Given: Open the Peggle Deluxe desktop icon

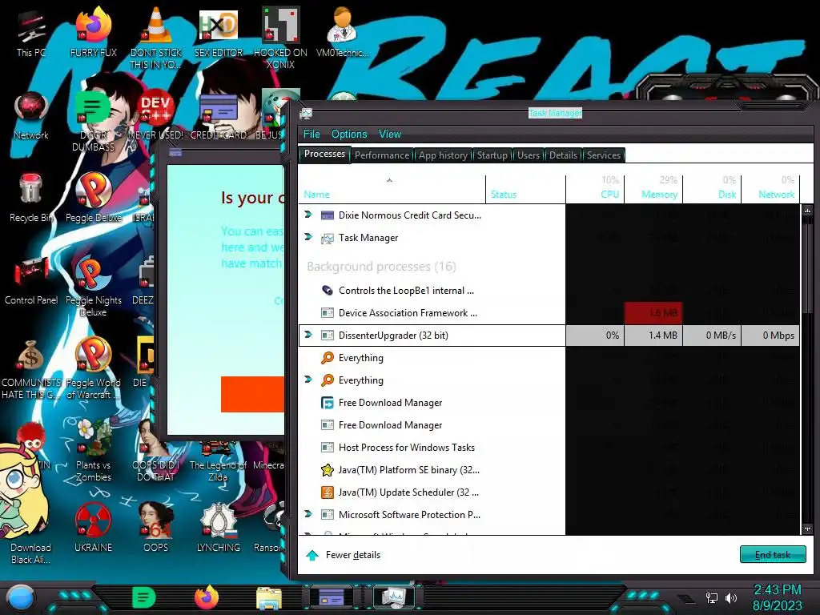Looking at the screenshot, I should click(x=93, y=199).
